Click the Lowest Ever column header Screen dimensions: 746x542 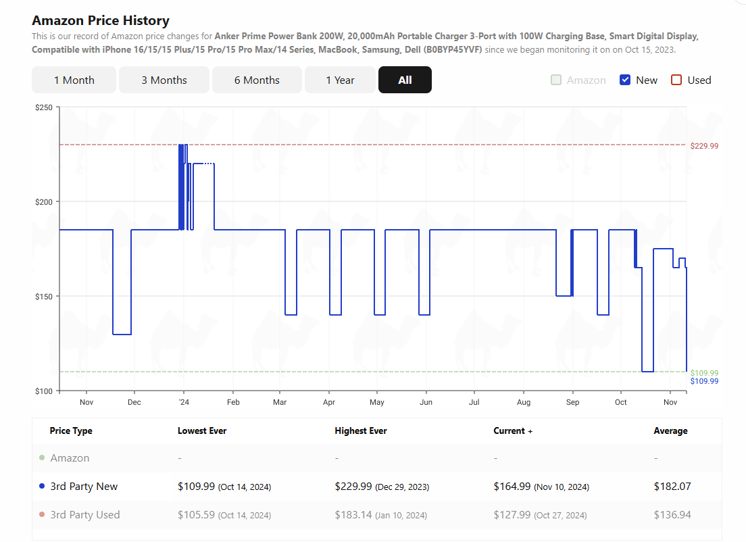click(x=202, y=430)
